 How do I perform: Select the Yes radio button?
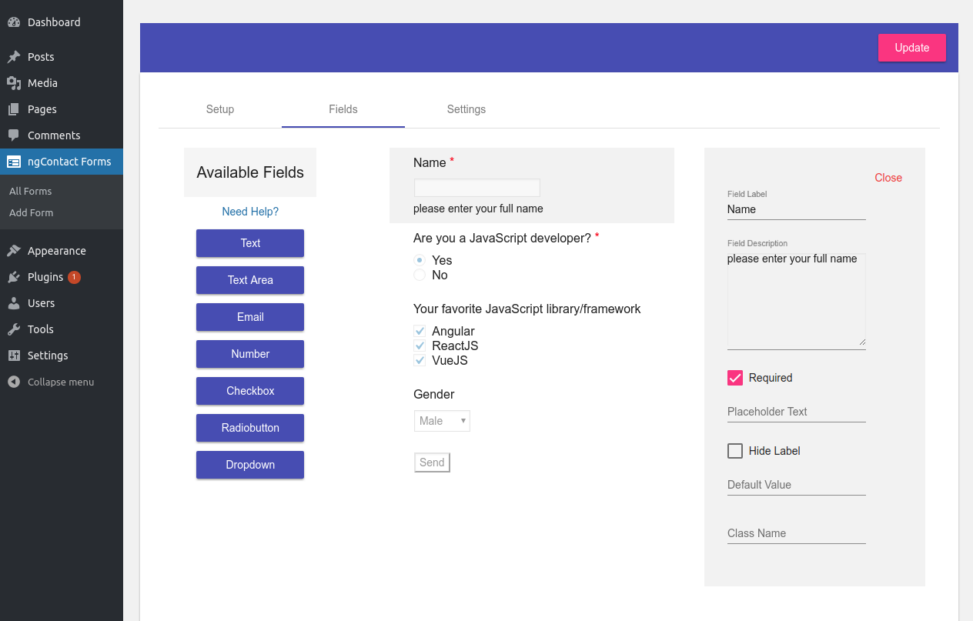click(x=420, y=260)
